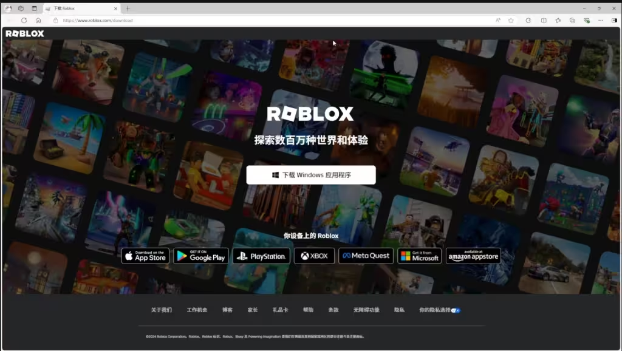Open the collections icon

(572, 20)
